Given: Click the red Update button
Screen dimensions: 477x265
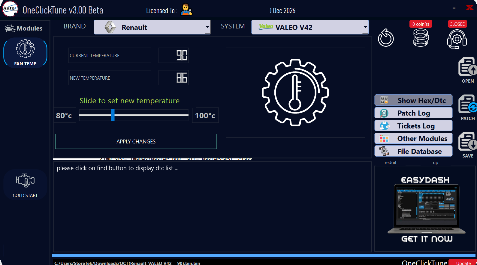Looking at the screenshot, I should [463, 263].
